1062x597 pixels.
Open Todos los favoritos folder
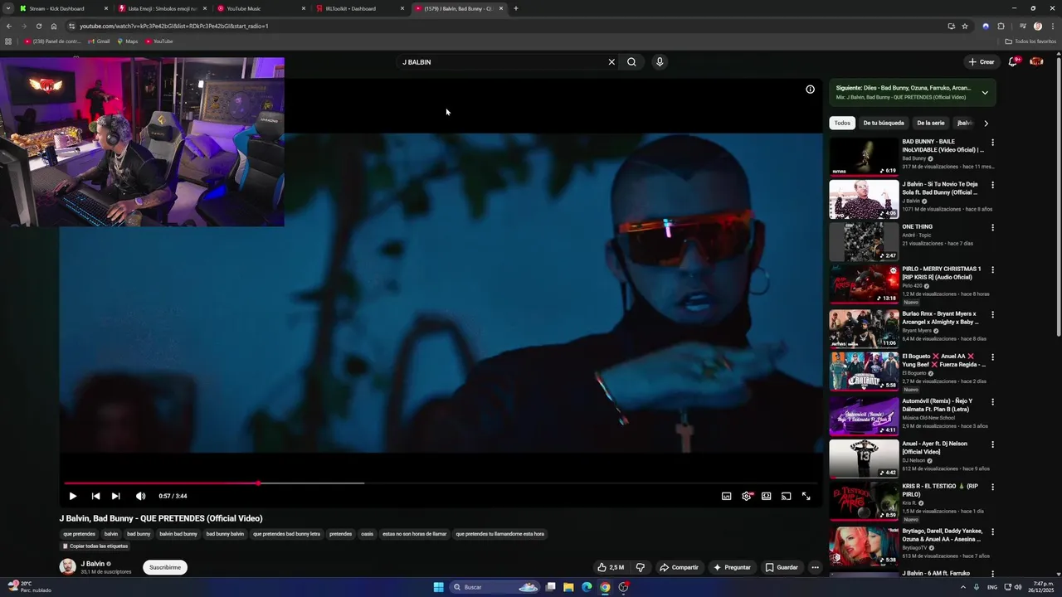point(1030,41)
